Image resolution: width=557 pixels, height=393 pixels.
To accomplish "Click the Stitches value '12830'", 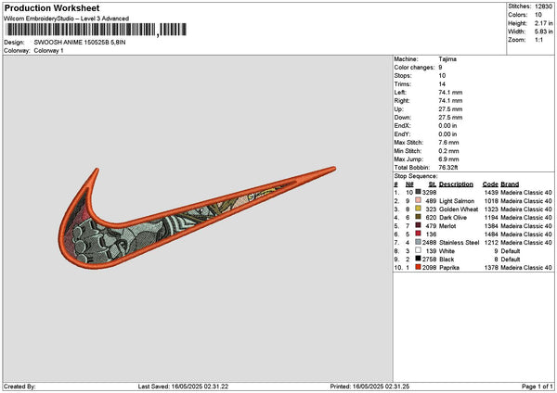I will 543,6.
